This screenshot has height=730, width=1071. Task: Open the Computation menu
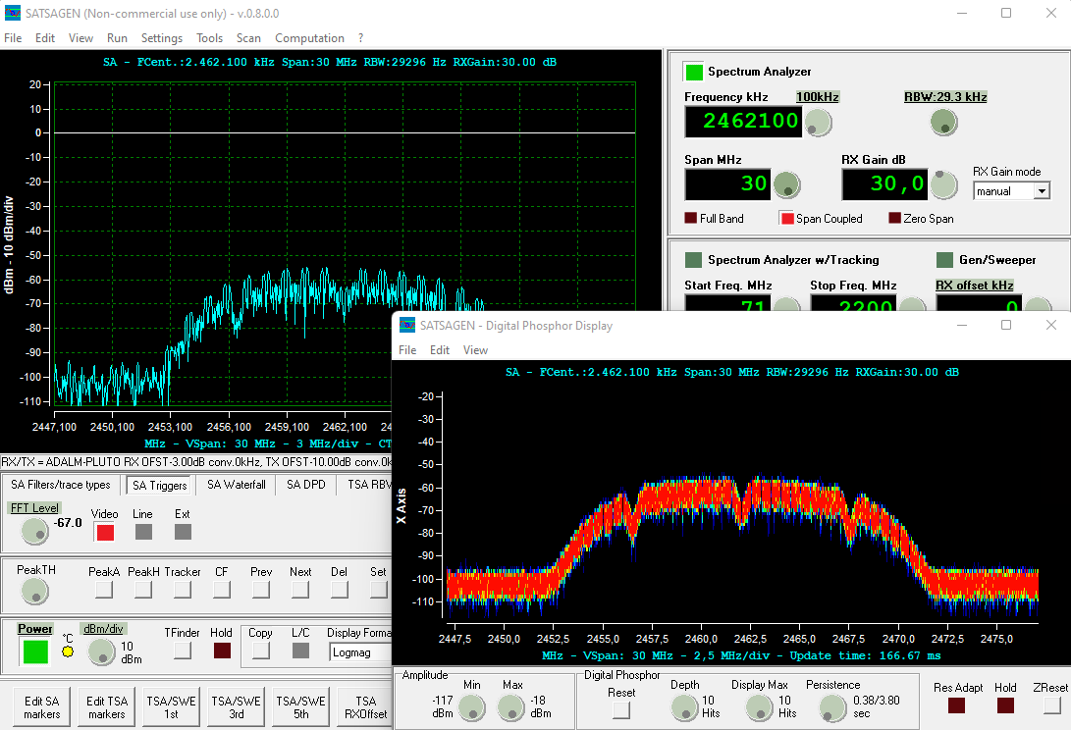pyautogui.click(x=309, y=38)
